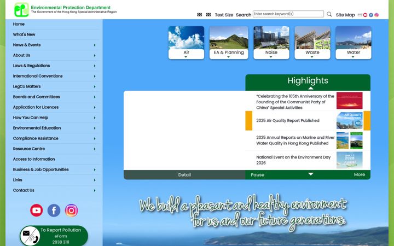Click the search magnifier icon

point(329,14)
